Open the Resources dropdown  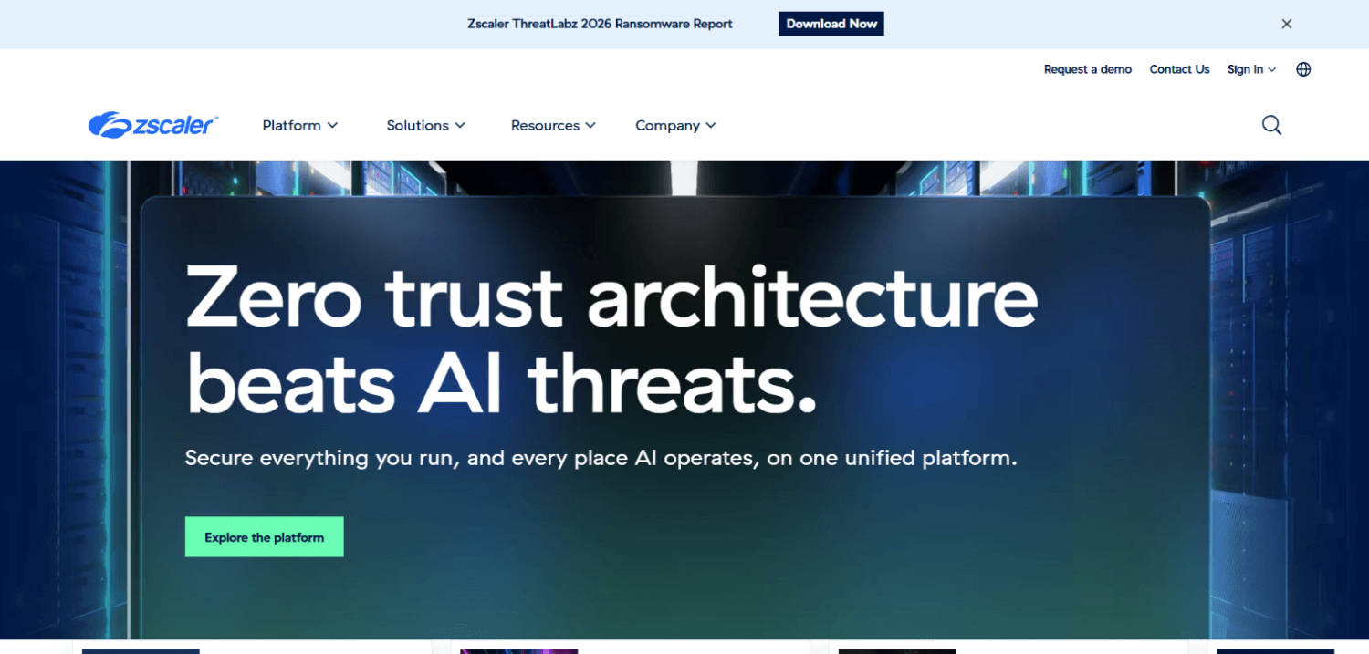click(553, 125)
